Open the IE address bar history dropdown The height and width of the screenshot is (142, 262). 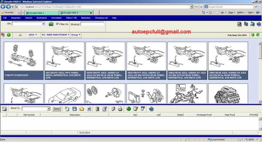pyautogui.click(x=191, y=7)
